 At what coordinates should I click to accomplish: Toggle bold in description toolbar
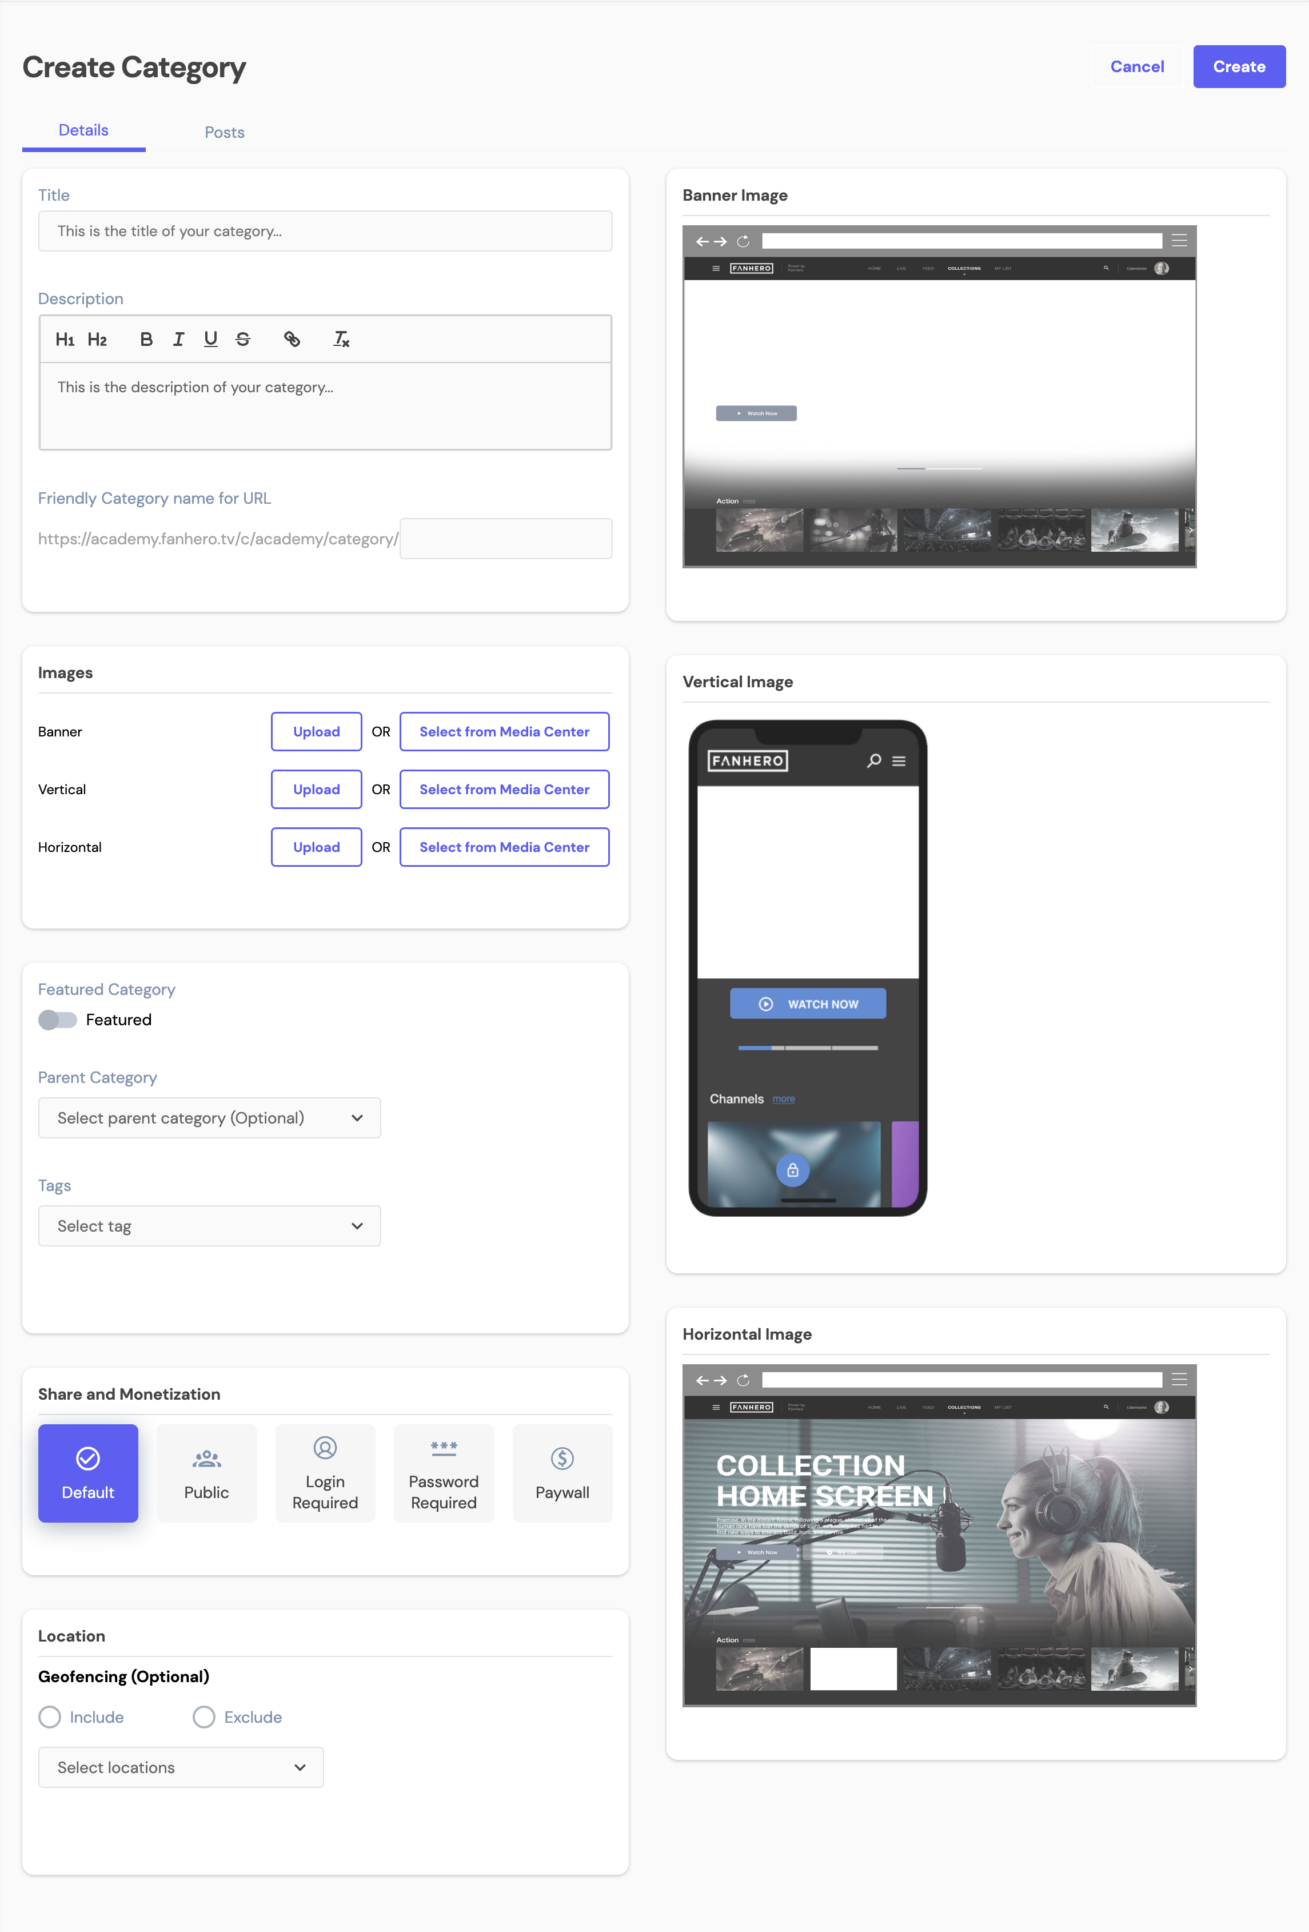146,339
